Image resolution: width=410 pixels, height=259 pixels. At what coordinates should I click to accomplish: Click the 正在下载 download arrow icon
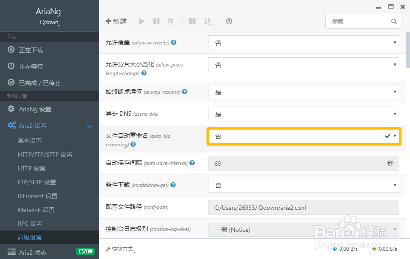coord(11,50)
